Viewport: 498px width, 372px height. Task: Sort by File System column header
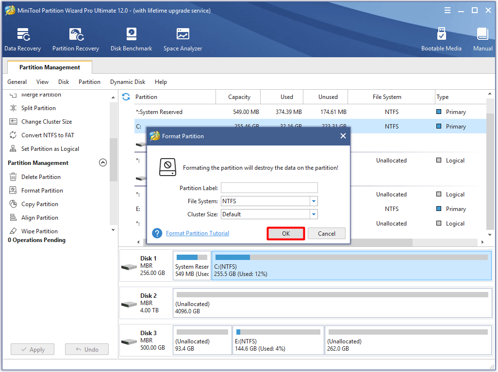391,97
